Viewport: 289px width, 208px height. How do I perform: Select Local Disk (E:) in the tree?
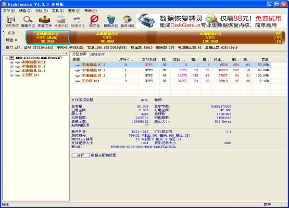[x=33, y=71]
